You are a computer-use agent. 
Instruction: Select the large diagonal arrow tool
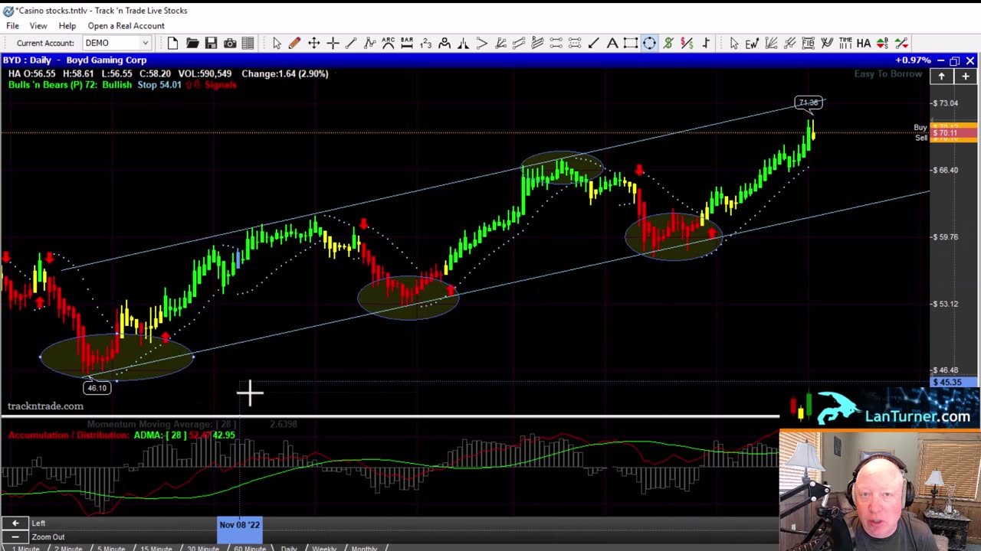(593, 44)
